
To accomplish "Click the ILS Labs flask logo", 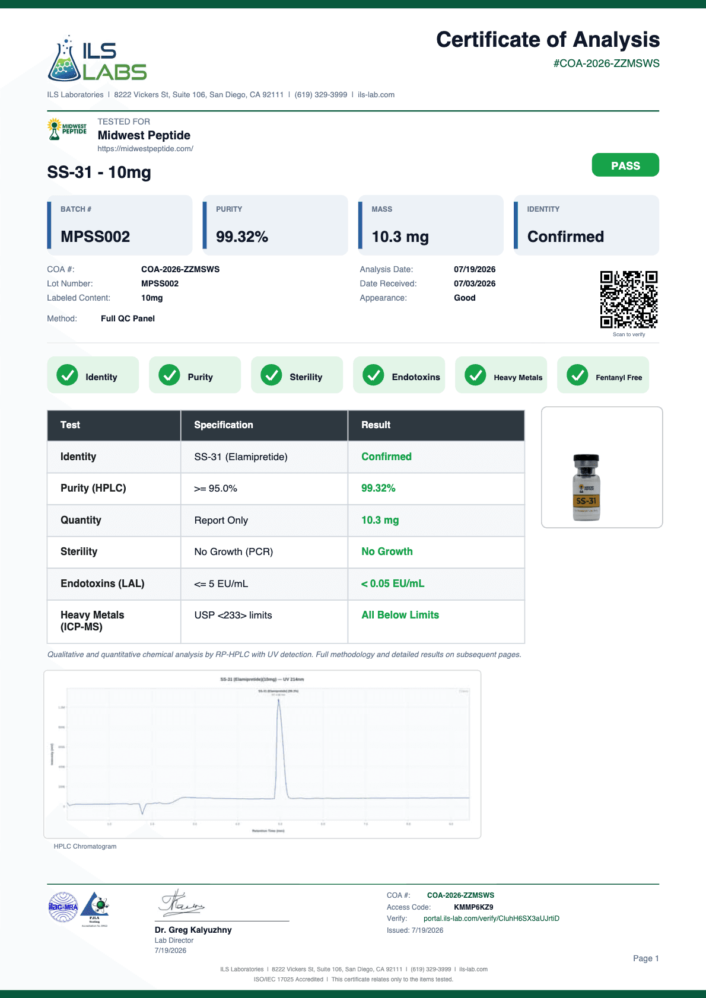I will tap(97, 59).
